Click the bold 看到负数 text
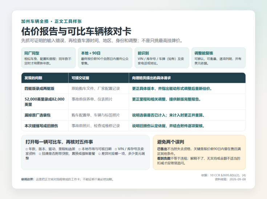This screenshot has width=267, height=199. [164, 158]
